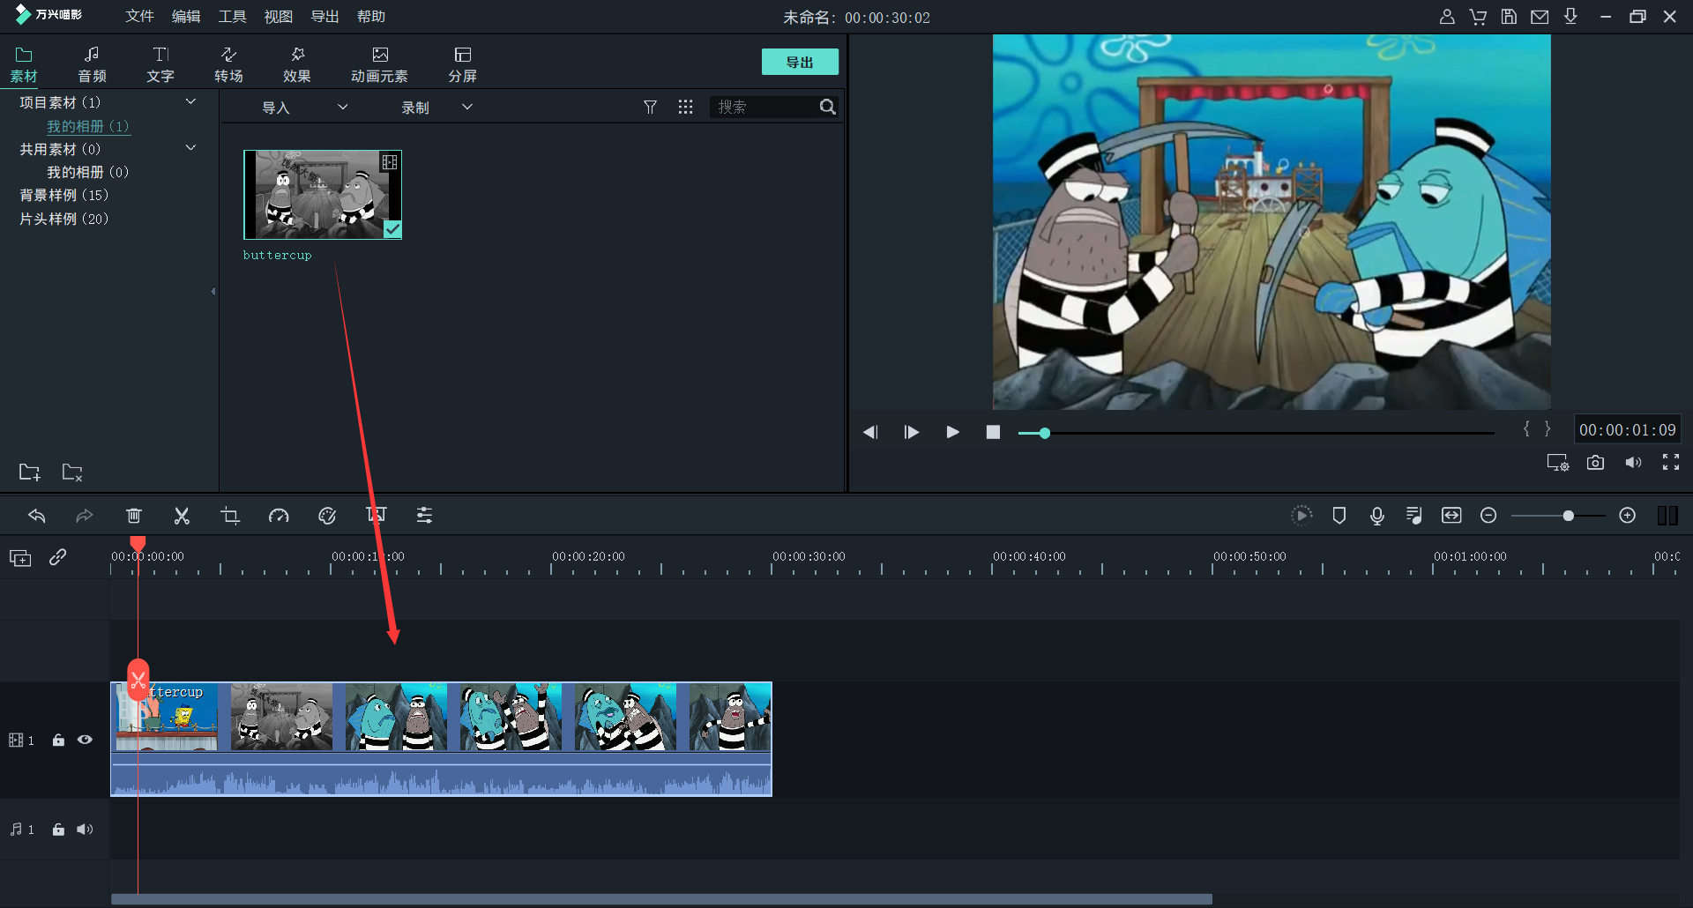Click the split scissors icon in timeline toolbar
This screenshot has height=908, width=1693.
[182, 516]
